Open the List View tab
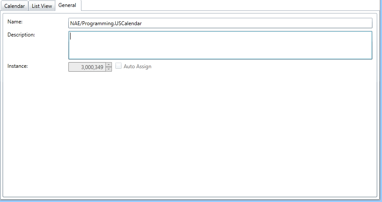This screenshot has width=382, height=202. point(42,6)
